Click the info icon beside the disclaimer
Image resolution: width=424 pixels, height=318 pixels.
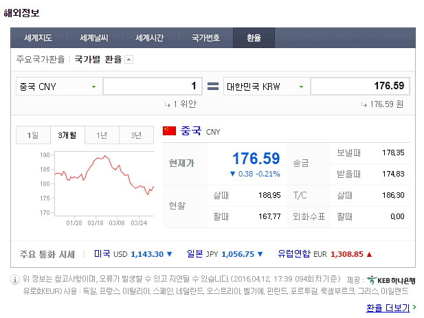(x=15, y=280)
